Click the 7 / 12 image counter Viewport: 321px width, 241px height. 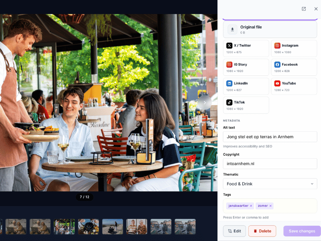click(x=85, y=197)
